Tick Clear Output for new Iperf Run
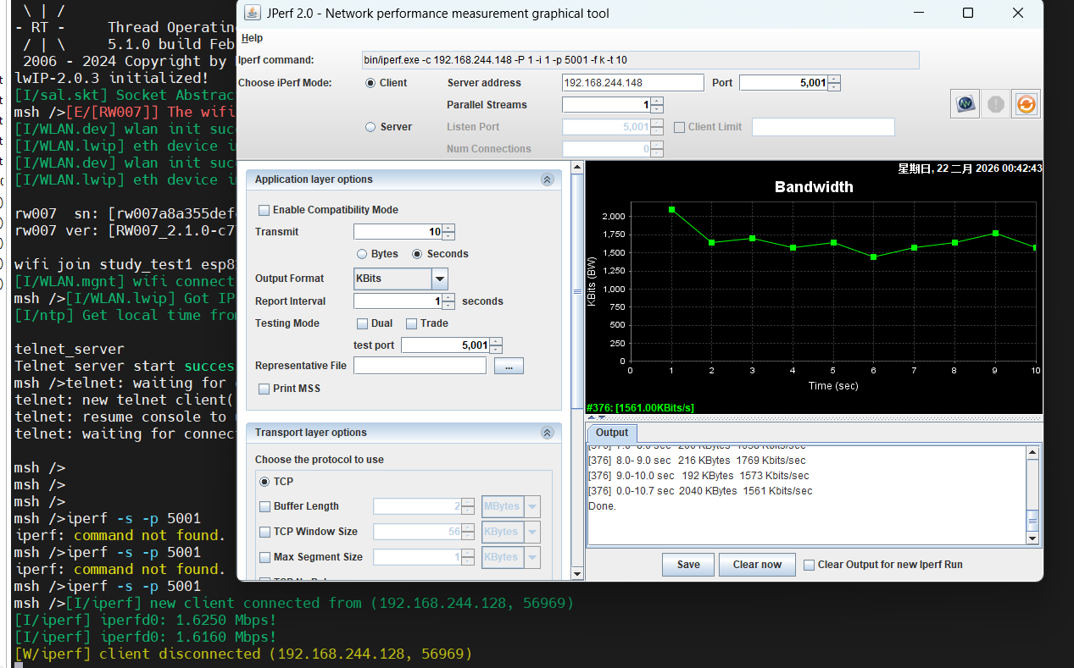 (809, 565)
